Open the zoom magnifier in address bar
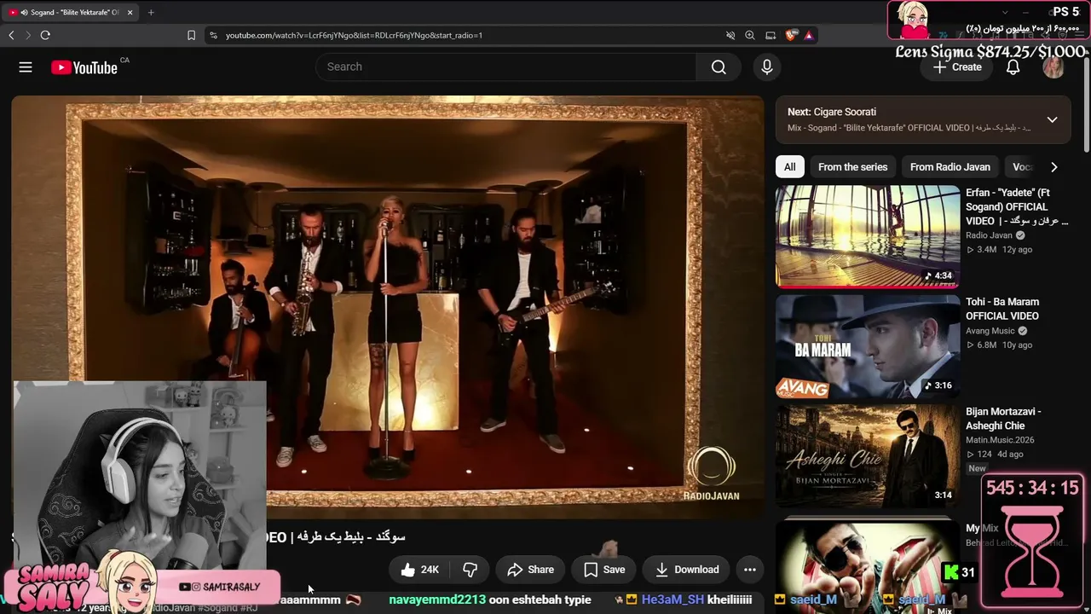Viewport: 1091px width, 614px height. click(750, 35)
